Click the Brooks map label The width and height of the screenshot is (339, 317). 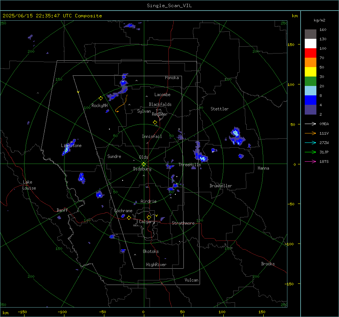pyautogui.click(x=268, y=264)
